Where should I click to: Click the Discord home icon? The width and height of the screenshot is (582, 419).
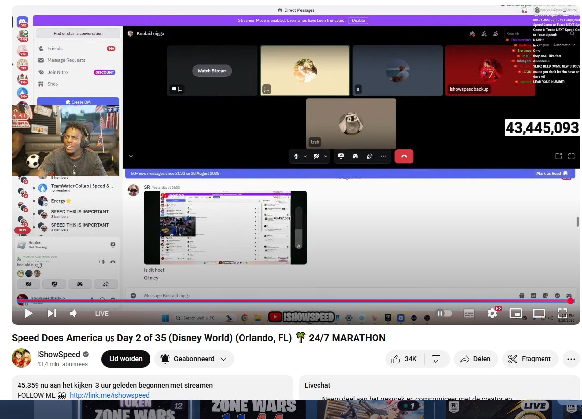[x=22, y=22]
